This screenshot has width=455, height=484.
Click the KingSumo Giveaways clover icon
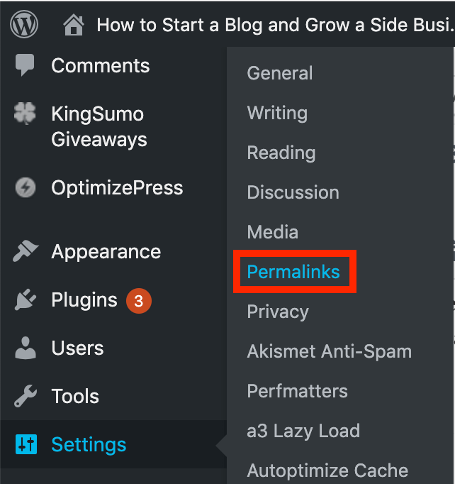pos(26,114)
